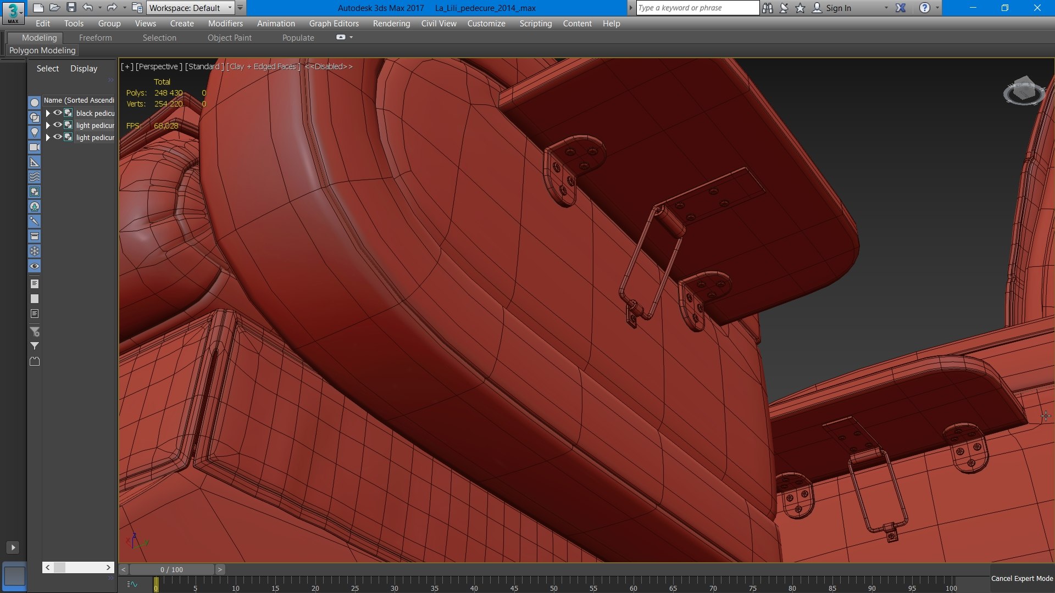The image size is (1055, 593).
Task: Open the Modifiers menu
Action: 225,23
